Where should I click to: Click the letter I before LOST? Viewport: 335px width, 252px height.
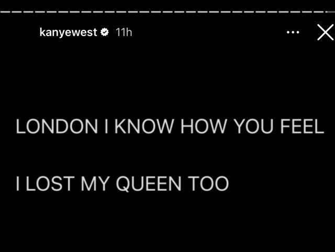(x=18, y=184)
